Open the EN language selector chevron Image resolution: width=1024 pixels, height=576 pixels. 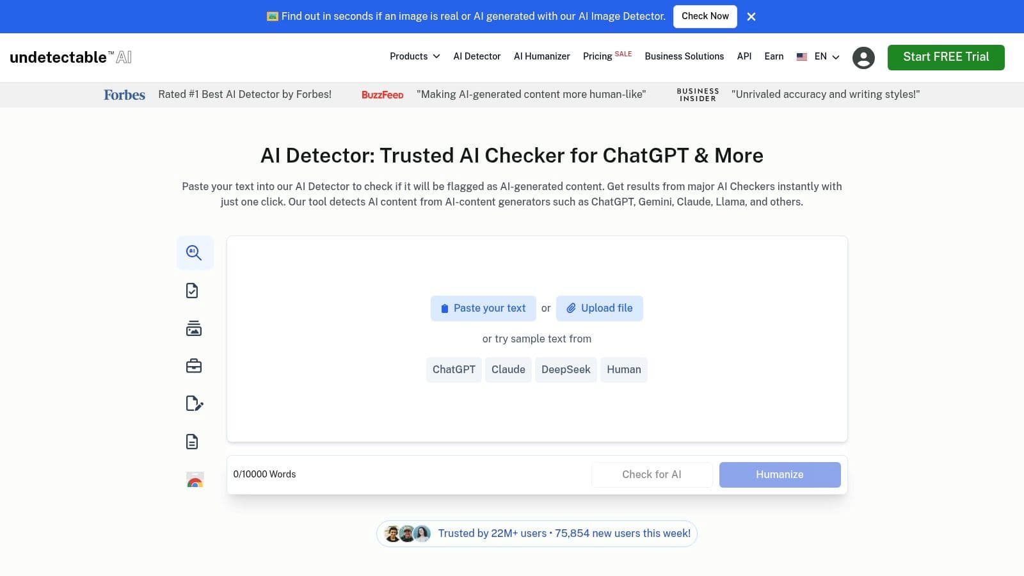pyautogui.click(x=836, y=57)
